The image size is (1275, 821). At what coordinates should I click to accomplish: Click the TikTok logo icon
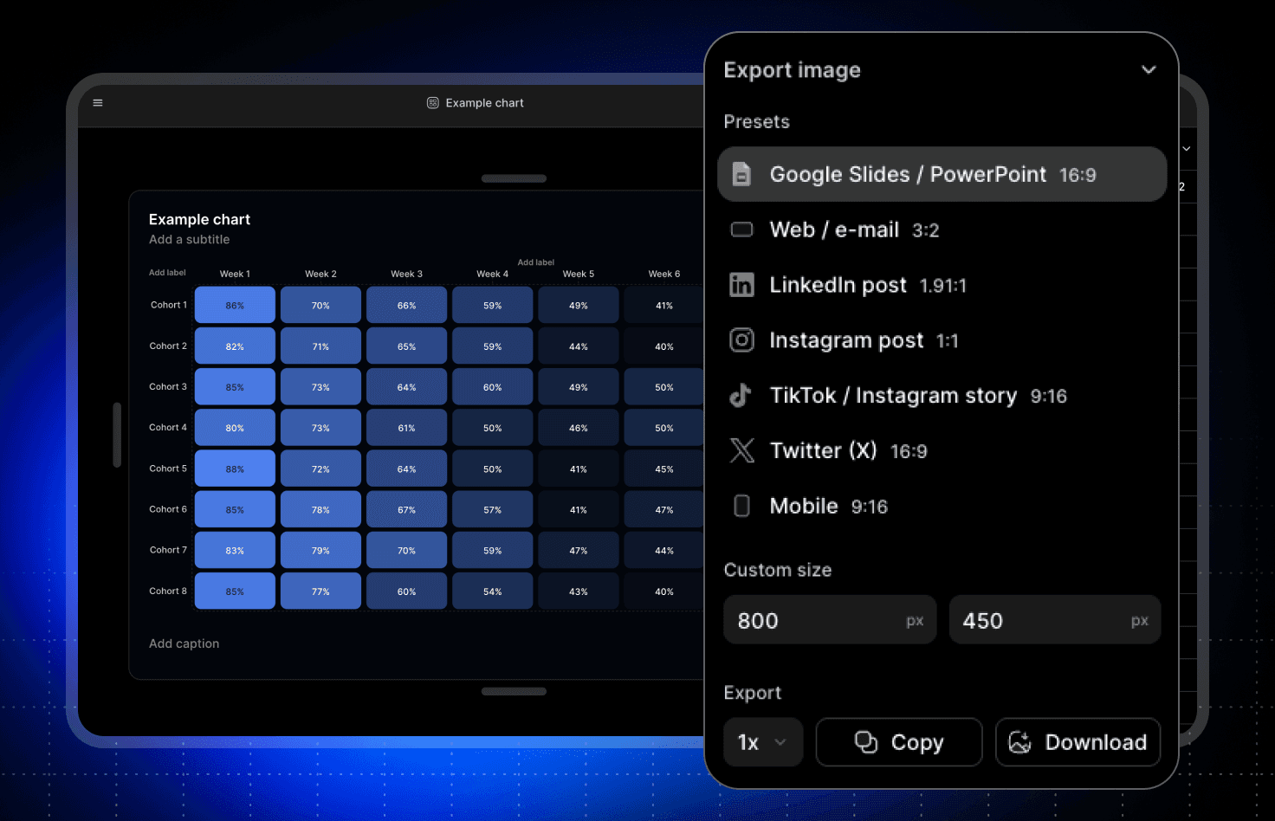741,396
